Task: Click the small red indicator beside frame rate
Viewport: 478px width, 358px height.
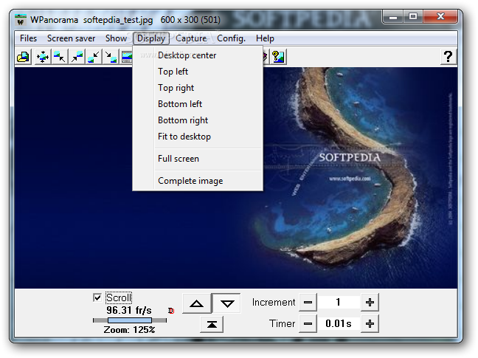Action: click(x=171, y=311)
